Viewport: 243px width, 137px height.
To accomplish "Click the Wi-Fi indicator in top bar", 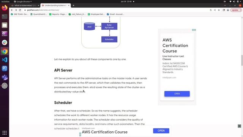I will click(230, 2).
